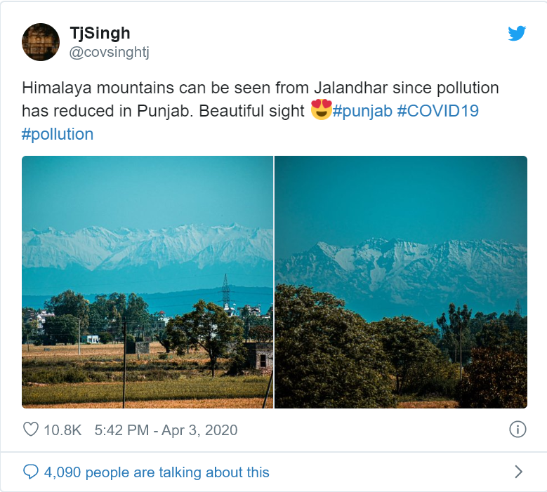Like the tweet with the heart icon
The width and height of the screenshot is (547, 492).
pos(31,430)
